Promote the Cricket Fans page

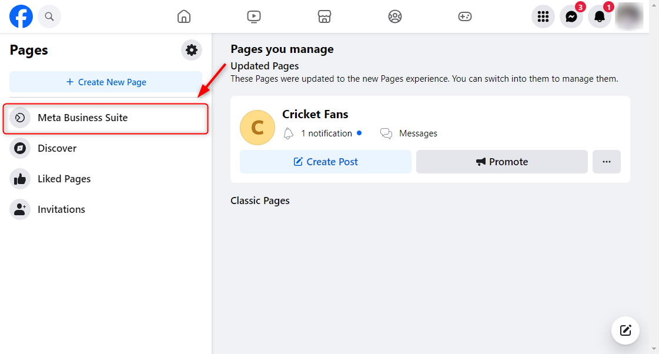(502, 162)
